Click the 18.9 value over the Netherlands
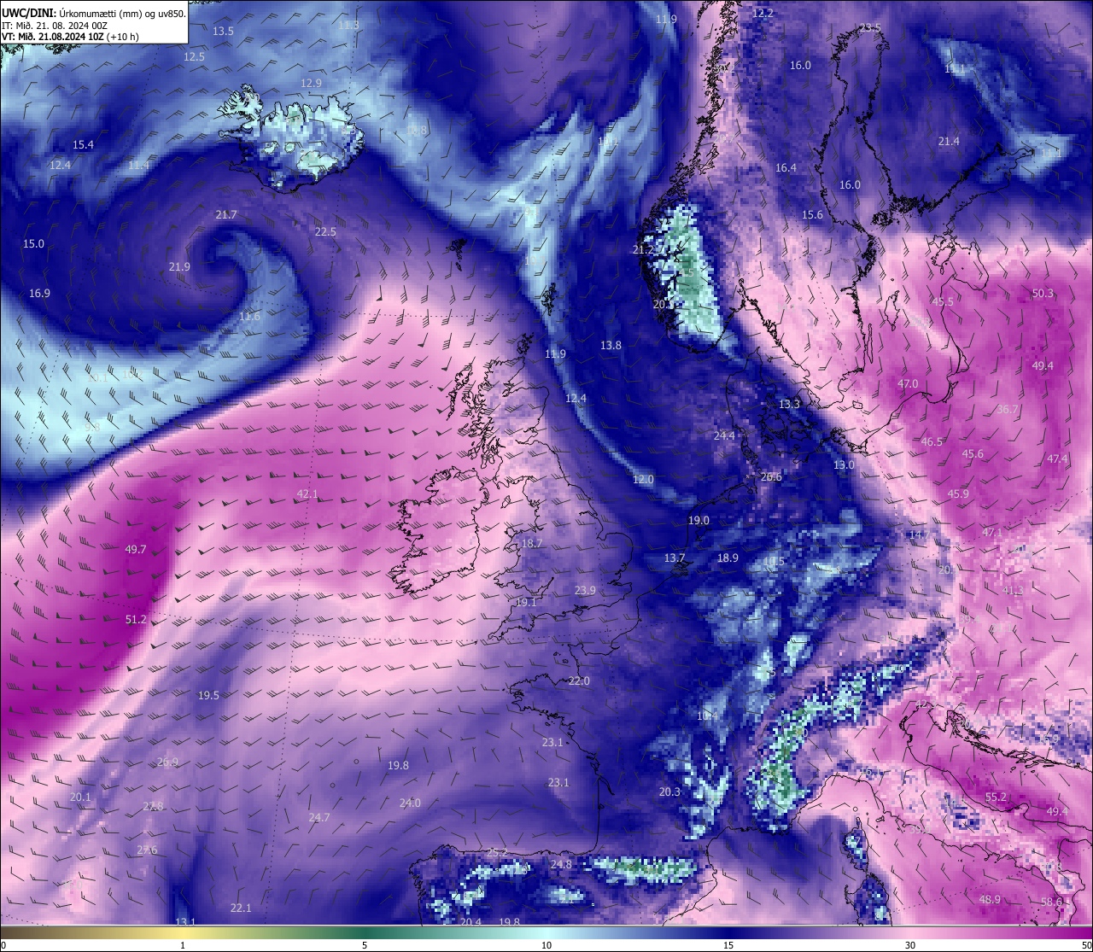This screenshot has height=952, width=1093. coord(728,558)
